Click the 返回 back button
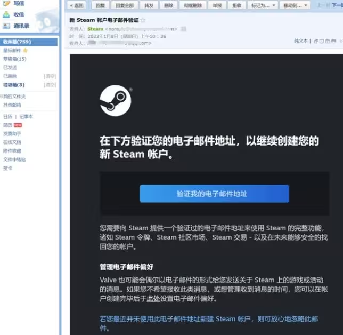 click(x=77, y=5)
